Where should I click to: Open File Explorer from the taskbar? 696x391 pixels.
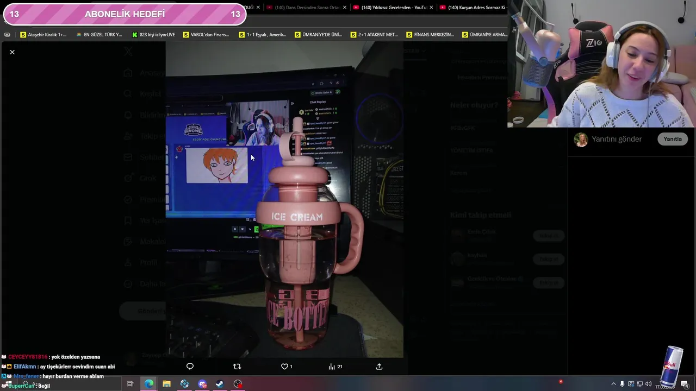166,384
